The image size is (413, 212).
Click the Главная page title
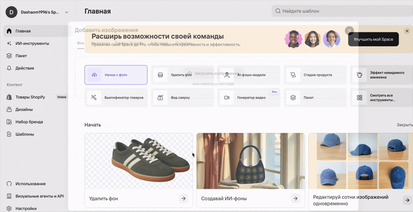98,11
